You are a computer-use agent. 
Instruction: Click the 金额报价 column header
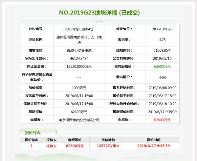point(75,140)
